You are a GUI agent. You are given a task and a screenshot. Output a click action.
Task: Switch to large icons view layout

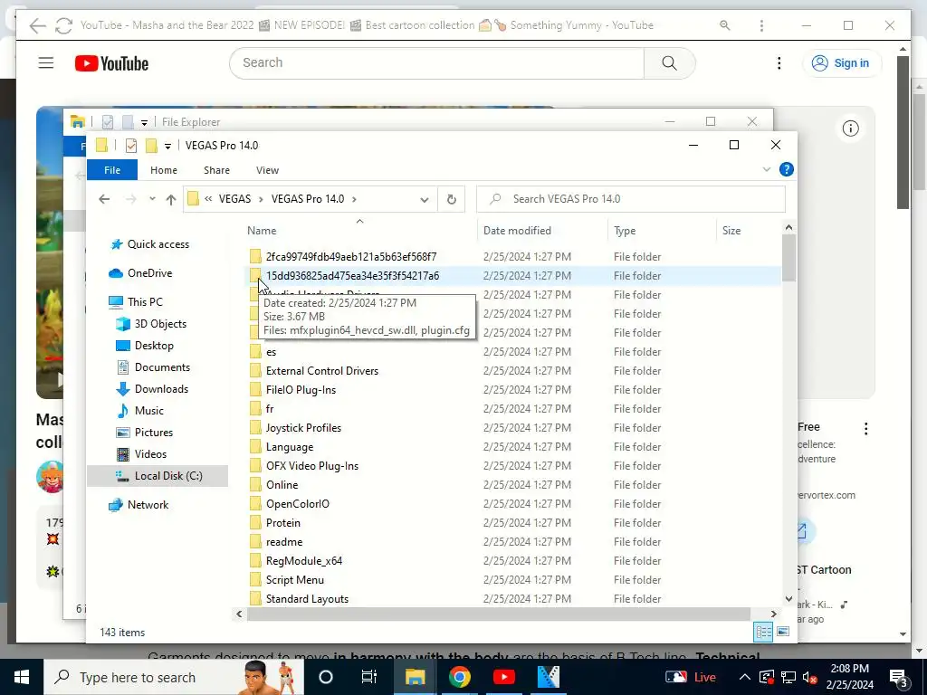(782, 632)
